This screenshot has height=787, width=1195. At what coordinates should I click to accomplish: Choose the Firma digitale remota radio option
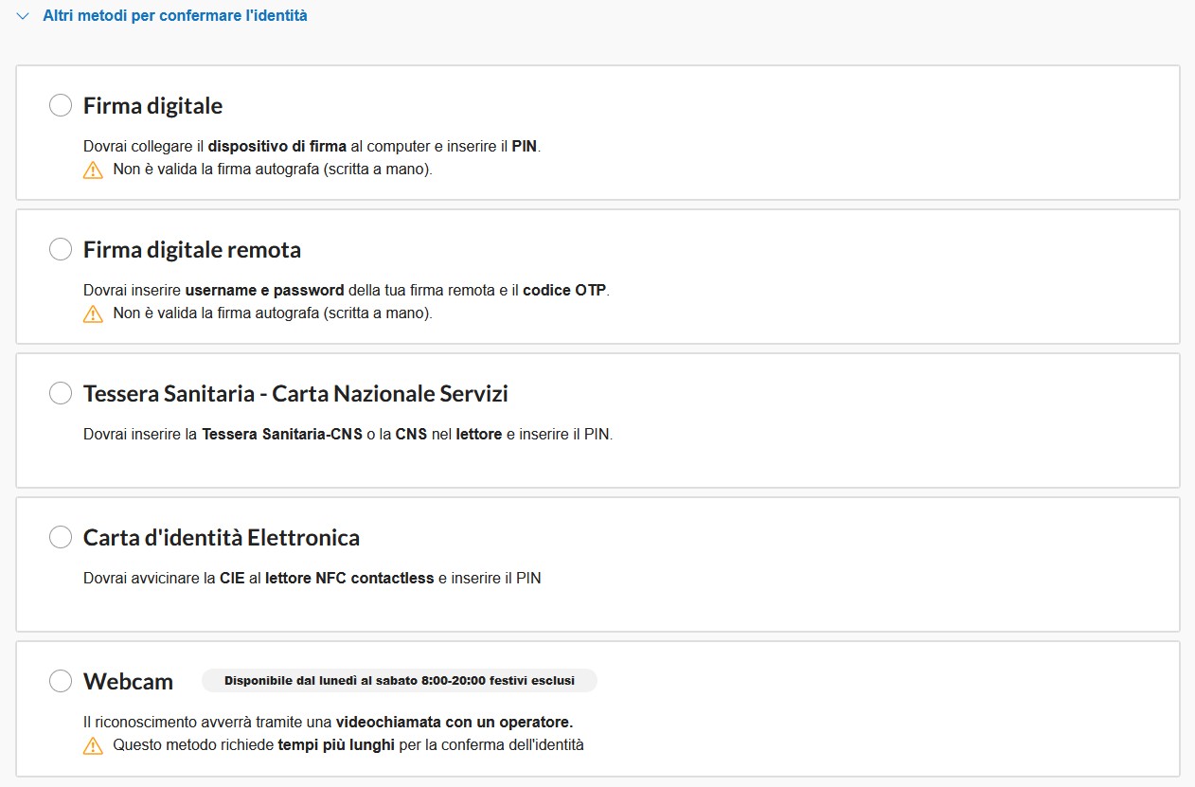[61, 249]
